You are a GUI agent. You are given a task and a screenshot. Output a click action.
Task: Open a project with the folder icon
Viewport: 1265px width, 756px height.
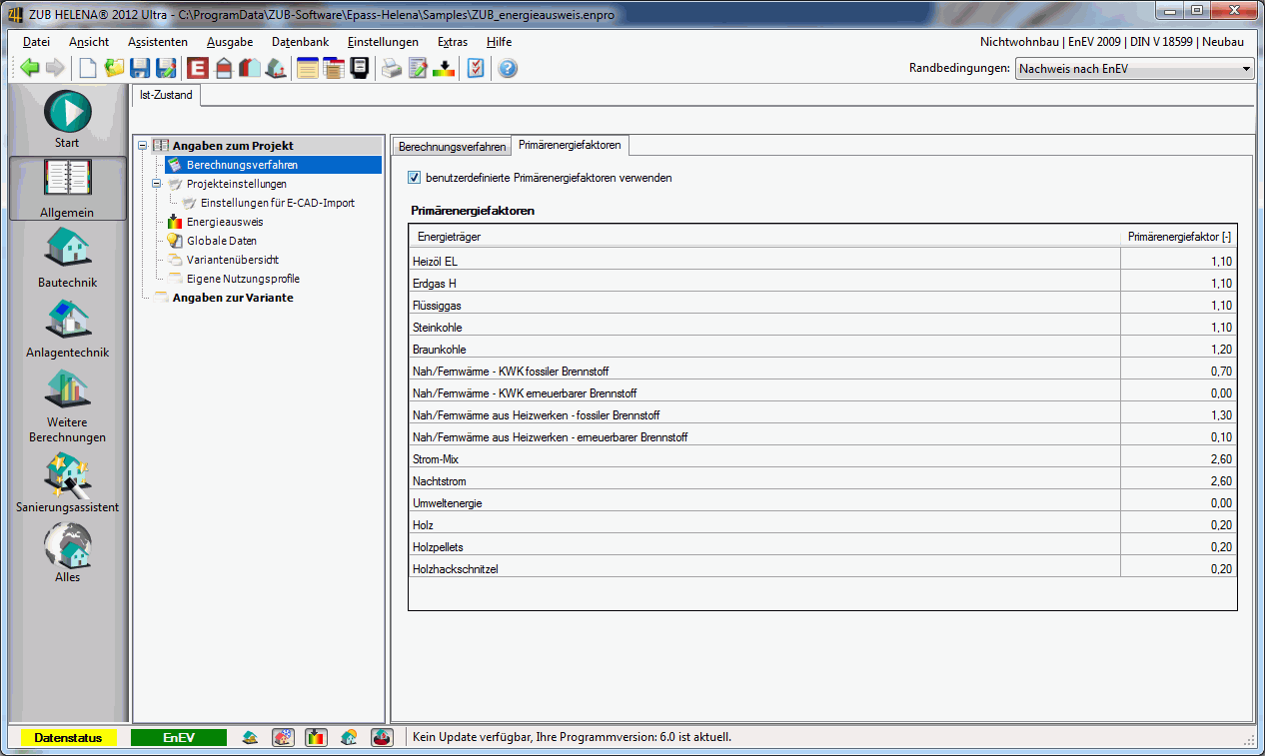point(114,68)
